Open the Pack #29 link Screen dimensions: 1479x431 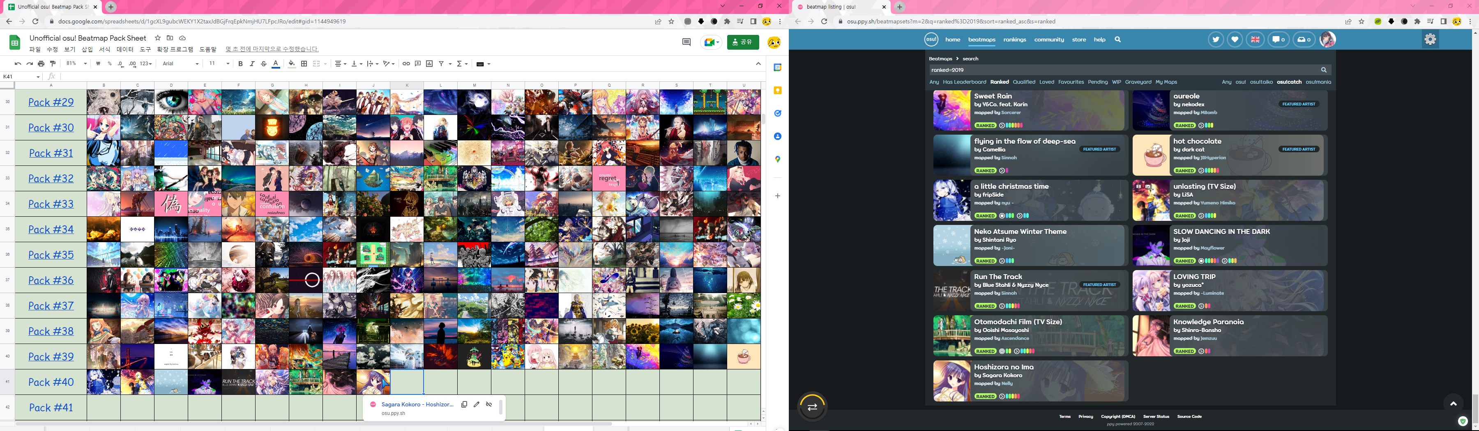51,102
